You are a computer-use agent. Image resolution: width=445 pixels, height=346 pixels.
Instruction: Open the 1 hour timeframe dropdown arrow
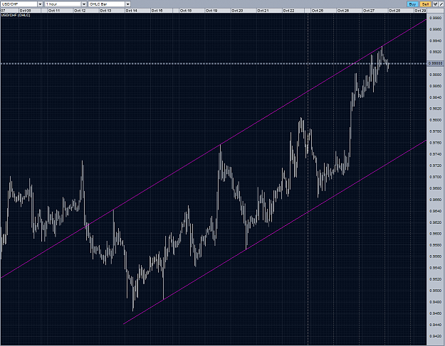tap(84, 4)
